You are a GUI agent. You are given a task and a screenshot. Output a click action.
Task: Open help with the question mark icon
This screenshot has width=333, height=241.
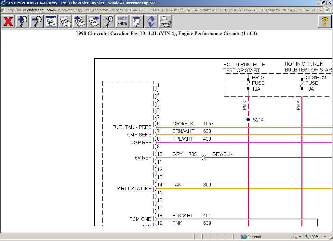click(325, 22)
